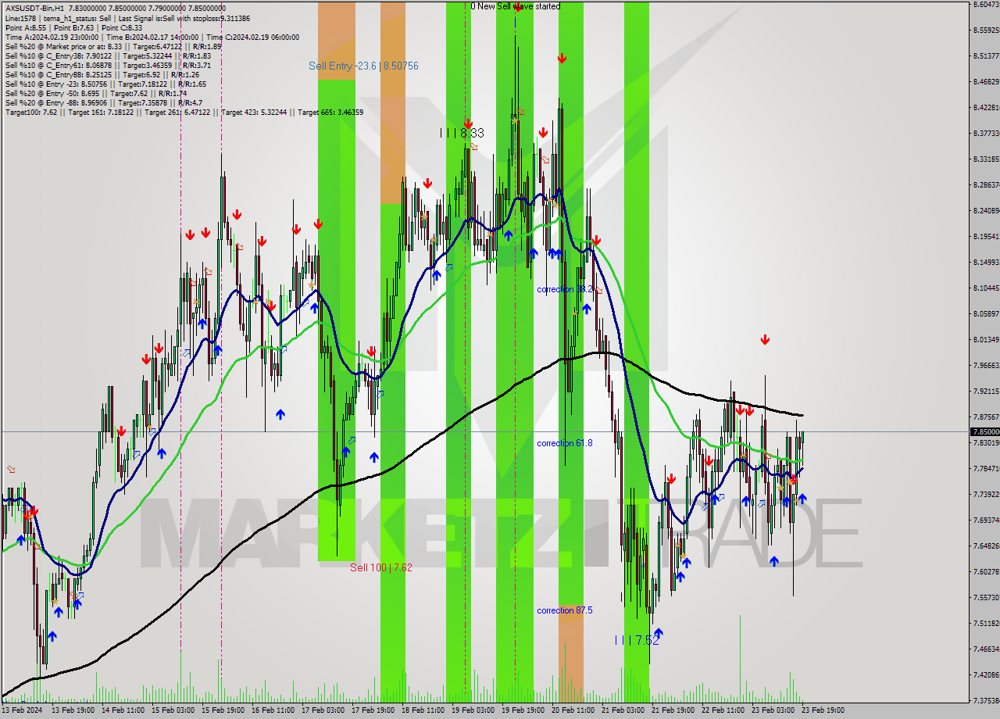The height and width of the screenshot is (719, 1000).
Task: Click the 7.92115 price axis value
Action: tap(986, 391)
